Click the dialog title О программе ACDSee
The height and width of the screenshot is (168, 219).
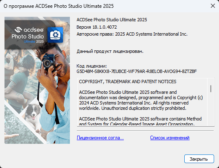[59, 6]
